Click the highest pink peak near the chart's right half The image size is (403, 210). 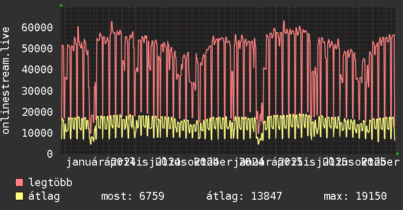click(x=284, y=21)
